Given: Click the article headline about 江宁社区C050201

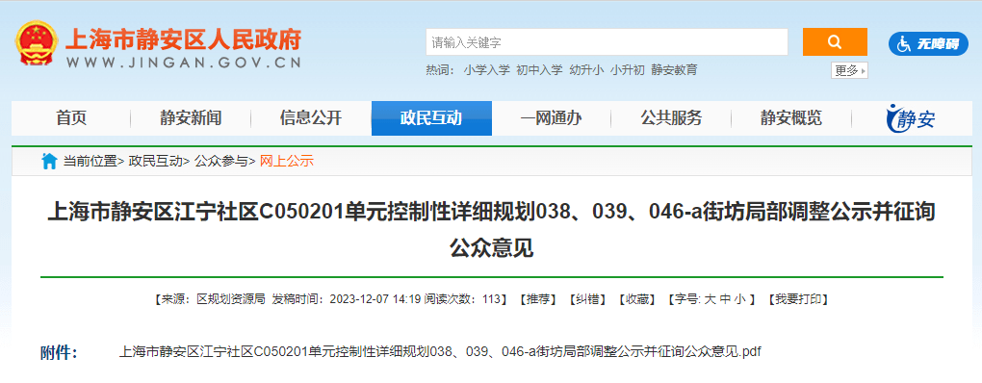Looking at the screenshot, I should (x=492, y=230).
